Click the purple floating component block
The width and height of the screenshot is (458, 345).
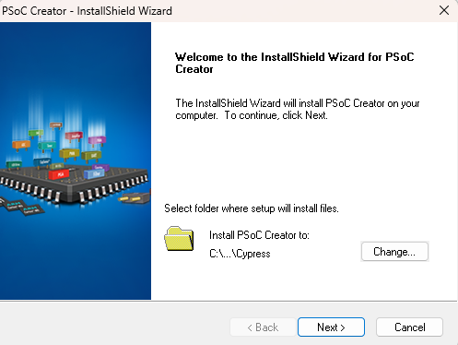[x=97, y=141]
